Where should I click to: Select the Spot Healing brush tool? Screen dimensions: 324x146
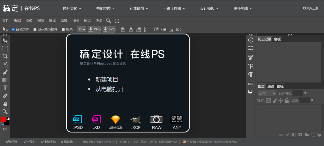click(5, 64)
